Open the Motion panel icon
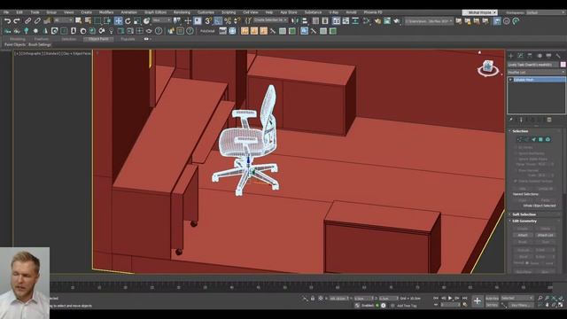567x319 pixels. (x=540, y=56)
